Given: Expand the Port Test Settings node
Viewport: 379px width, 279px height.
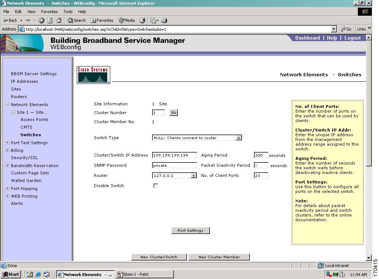Looking at the screenshot, I should 8,143.
